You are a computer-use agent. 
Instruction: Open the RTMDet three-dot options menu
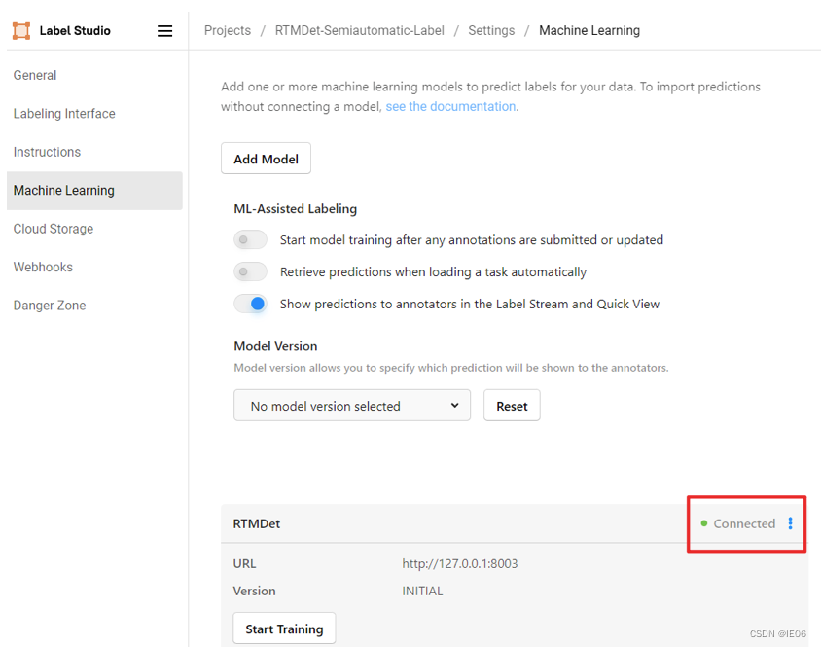(790, 523)
